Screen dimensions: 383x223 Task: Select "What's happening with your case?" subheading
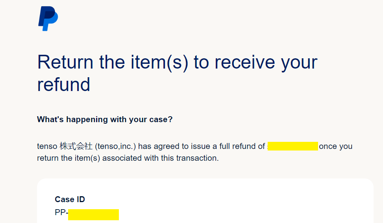point(105,119)
